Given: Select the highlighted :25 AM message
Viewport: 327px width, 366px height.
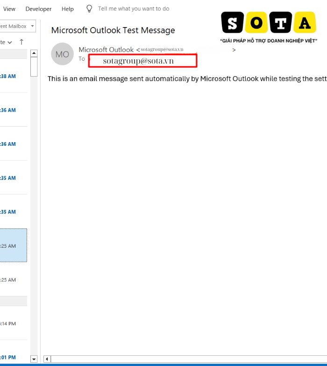Looking at the screenshot, I should pos(14,245).
